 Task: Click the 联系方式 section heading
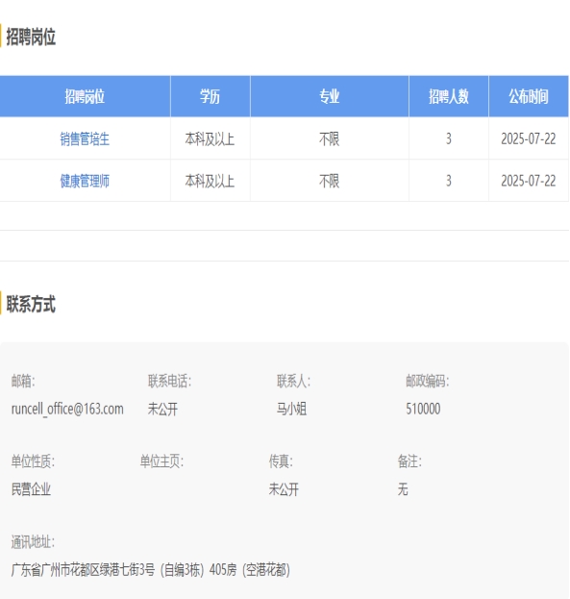click(x=31, y=305)
